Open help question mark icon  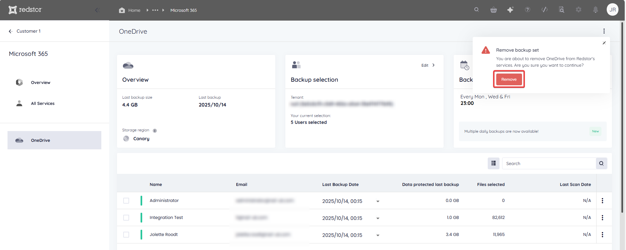(528, 10)
